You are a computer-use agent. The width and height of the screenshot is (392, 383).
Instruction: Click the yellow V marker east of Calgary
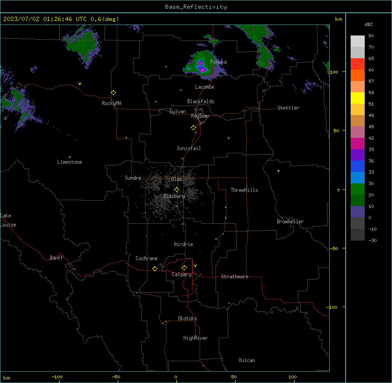195,266
